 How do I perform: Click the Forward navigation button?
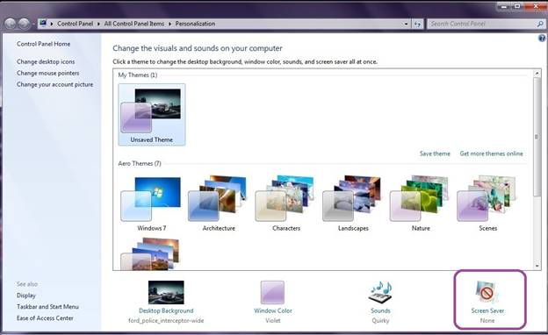click(x=24, y=24)
